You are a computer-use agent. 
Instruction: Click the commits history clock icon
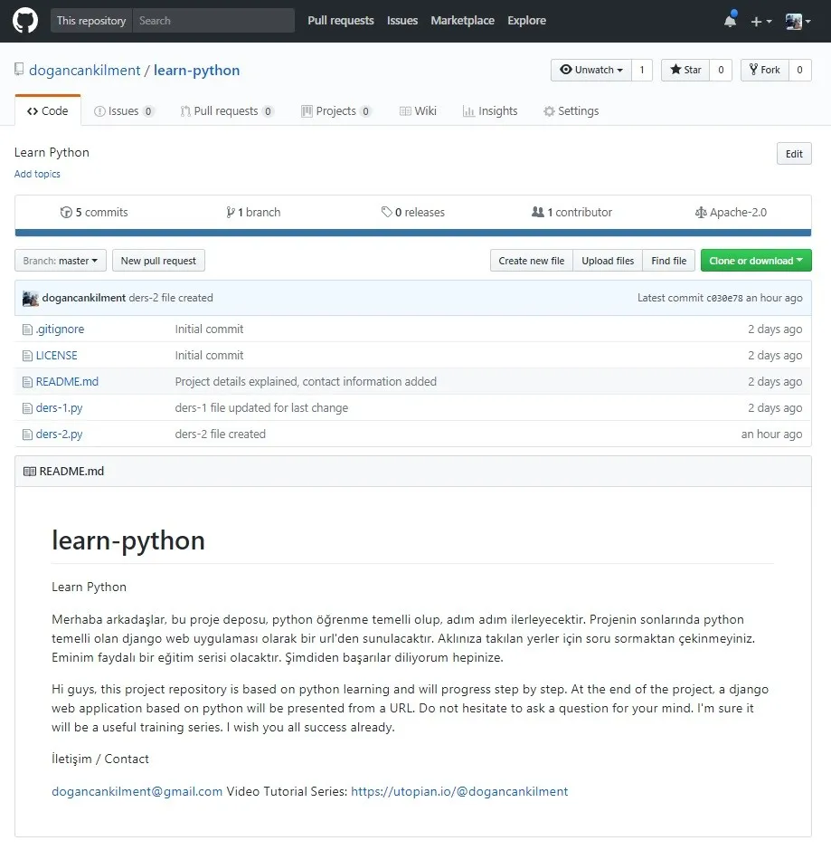66,213
